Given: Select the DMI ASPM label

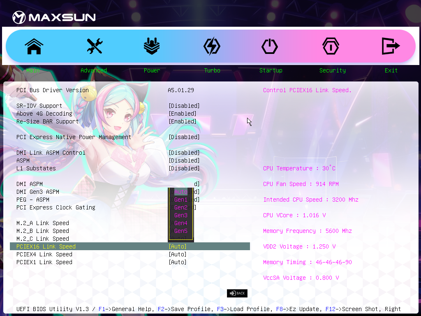Looking at the screenshot, I should pyautogui.click(x=30, y=184).
